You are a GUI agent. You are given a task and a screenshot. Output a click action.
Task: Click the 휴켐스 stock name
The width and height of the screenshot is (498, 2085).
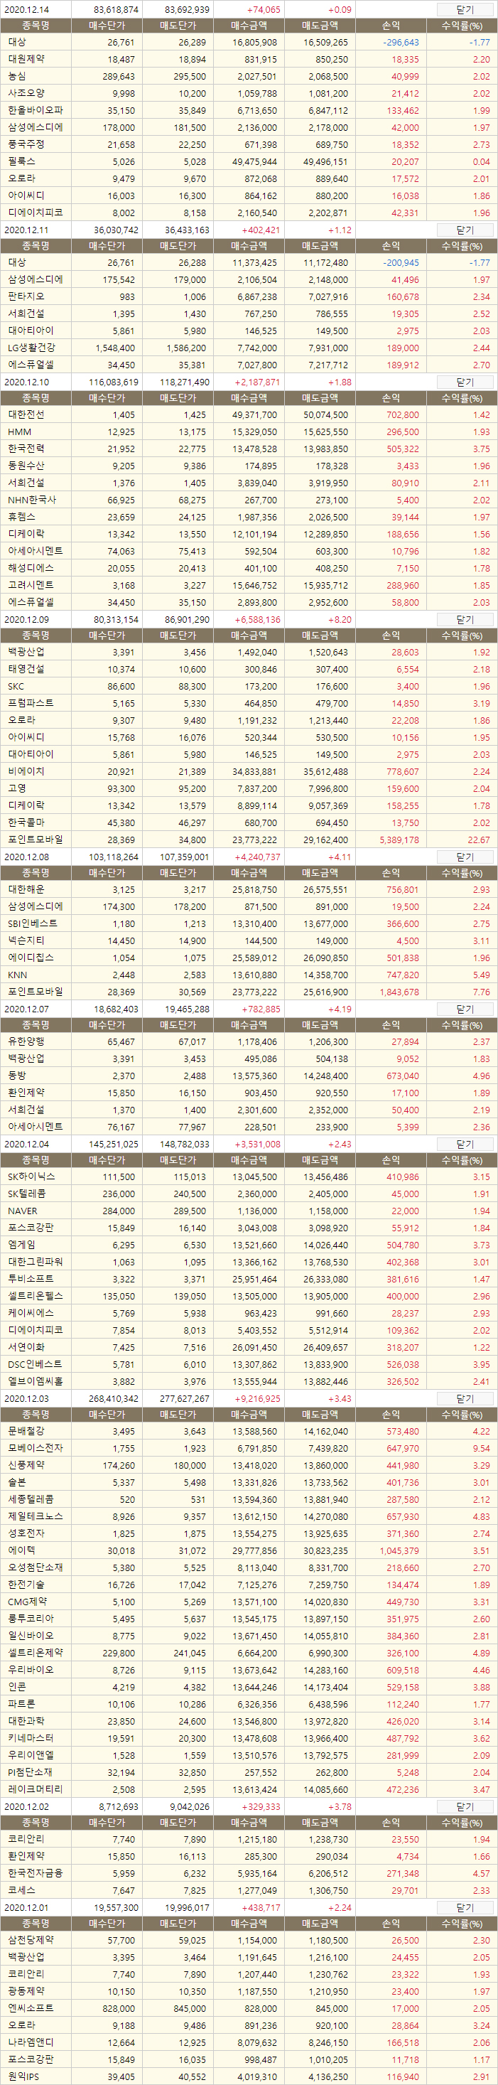coord(22,516)
